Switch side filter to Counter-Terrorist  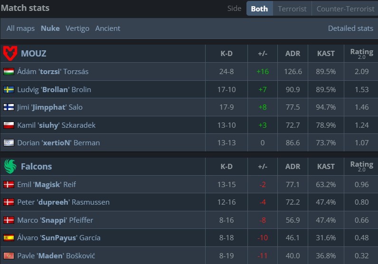[345, 9]
